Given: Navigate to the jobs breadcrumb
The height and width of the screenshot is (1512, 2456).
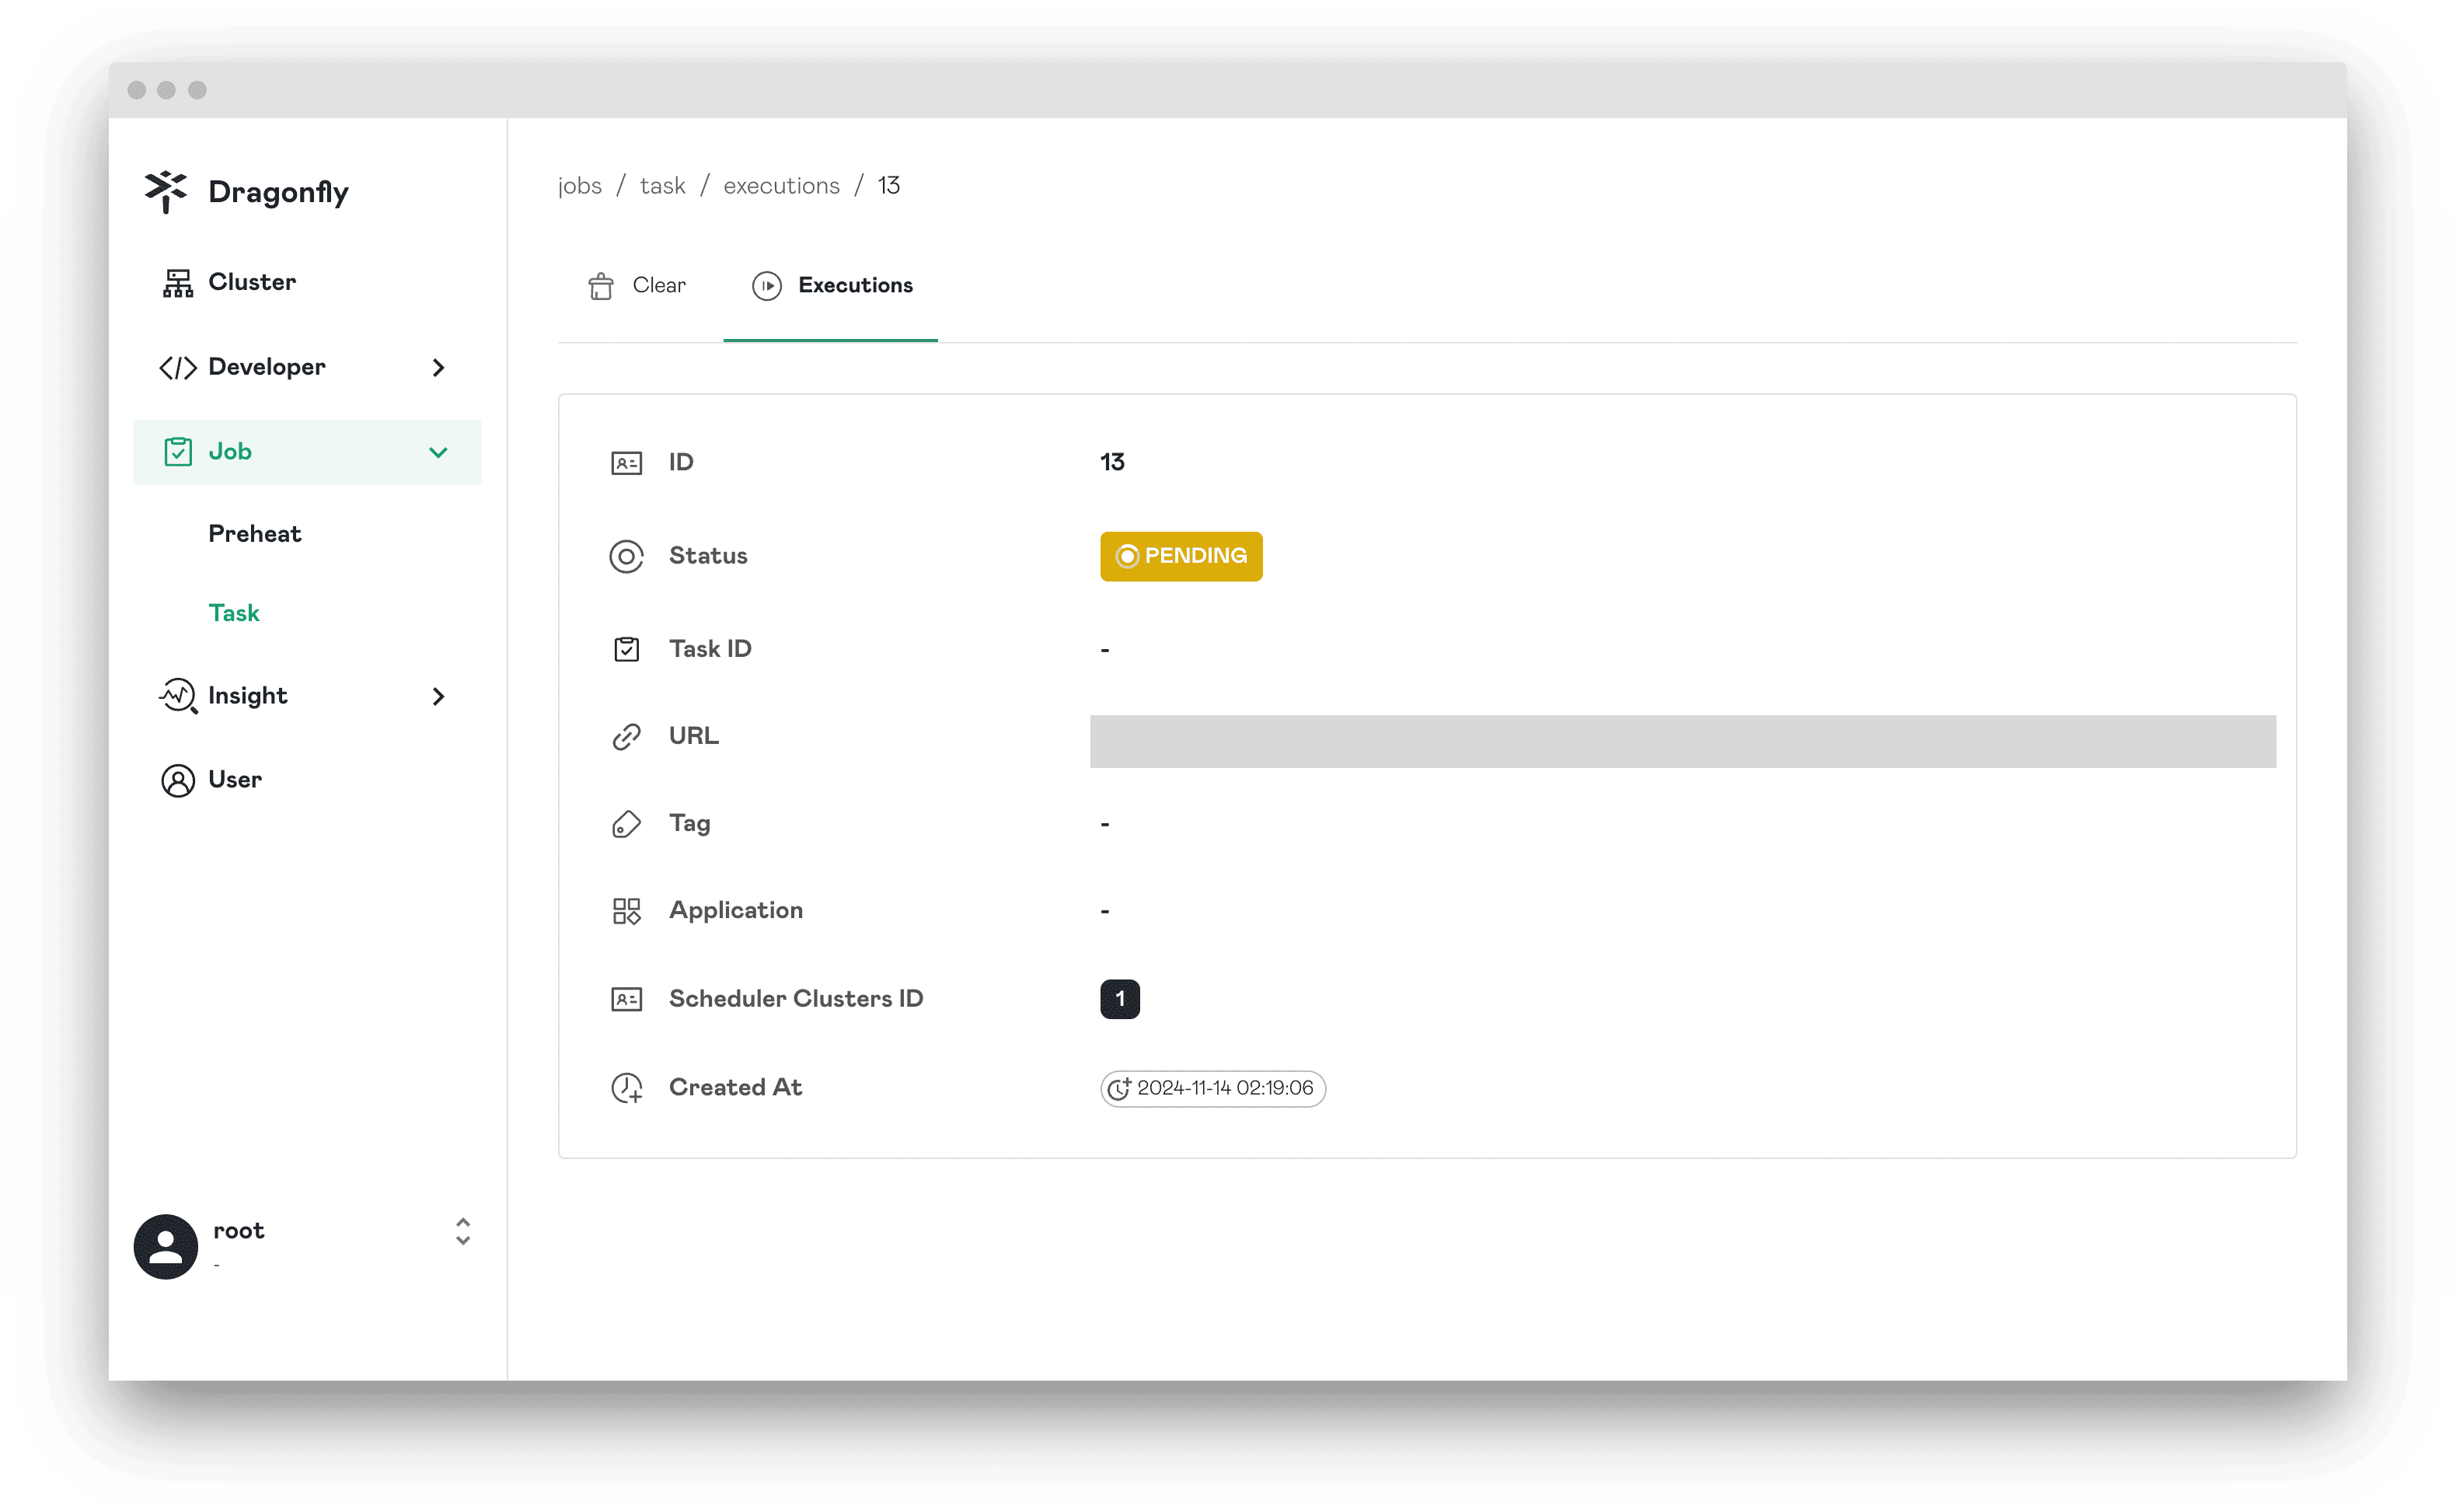Looking at the screenshot, I should coord(579,184).
